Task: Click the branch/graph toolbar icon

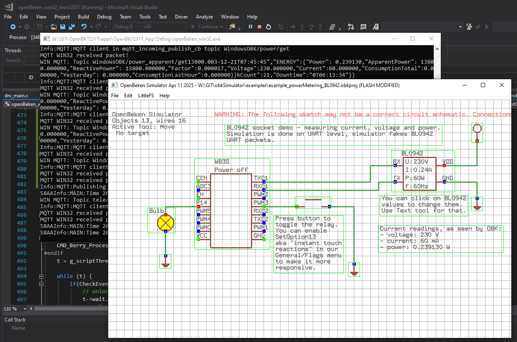Action: click(351, 27)
